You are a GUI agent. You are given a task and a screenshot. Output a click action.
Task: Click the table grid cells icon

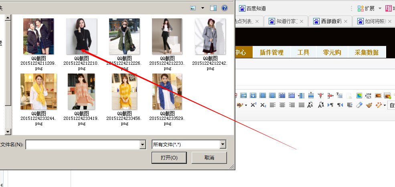(282, 95)
